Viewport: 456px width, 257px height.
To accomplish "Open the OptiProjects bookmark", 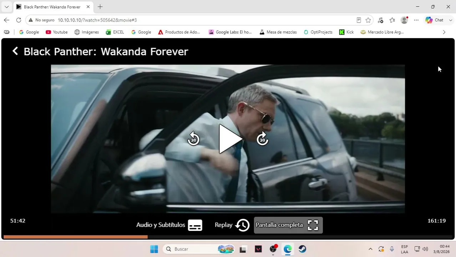I will [x=318, y=32].
